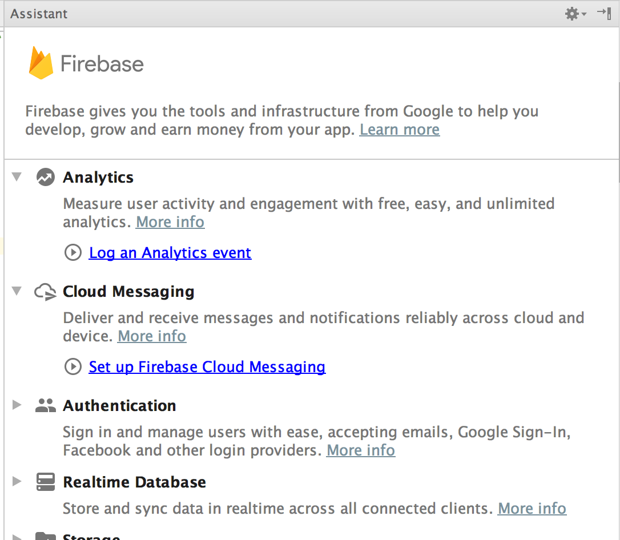Click the Analytics chart icon
The width and height of the screenshot is (620, 540).
pyautogui.click(x=46, y=177)
